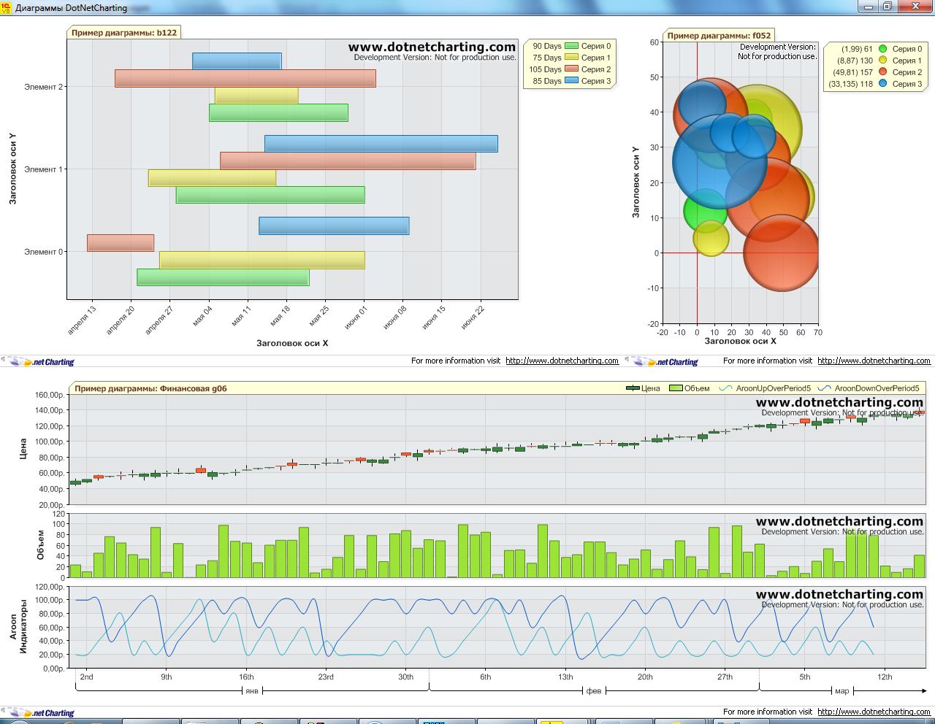Image resolution: width=935 pixels, height=724 pixels.
Task: Open the dotnetcharting.com link below the bubble chart
Action: point(874,361)
